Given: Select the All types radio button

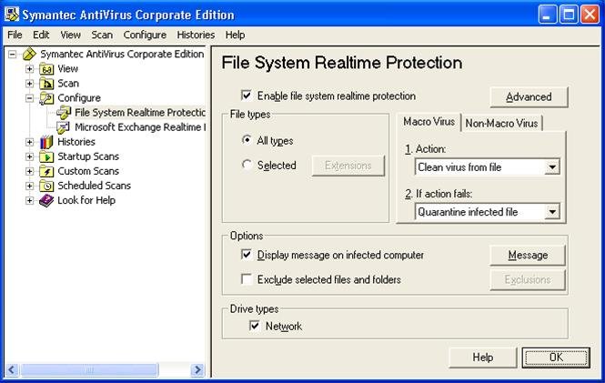Looking at the screenshot, I should click(x=247, y=139).
